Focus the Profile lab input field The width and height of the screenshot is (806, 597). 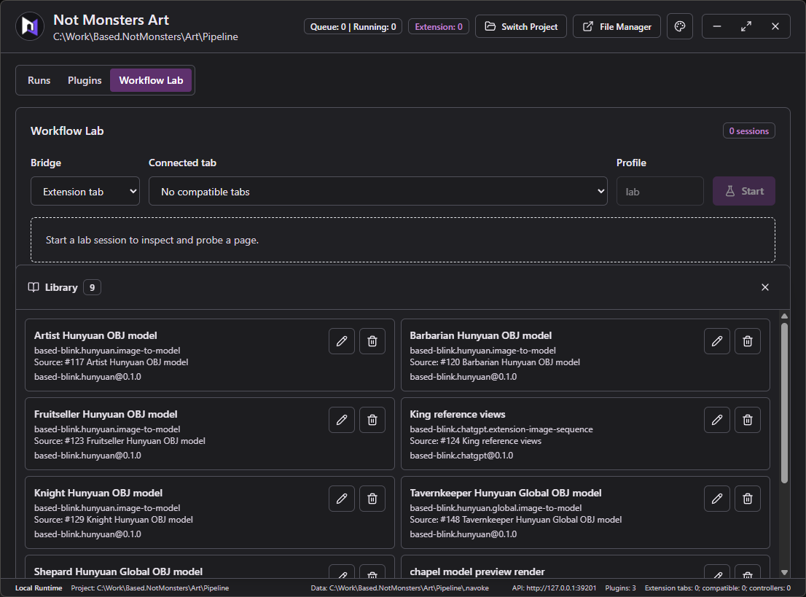click(x=660, y=191)
